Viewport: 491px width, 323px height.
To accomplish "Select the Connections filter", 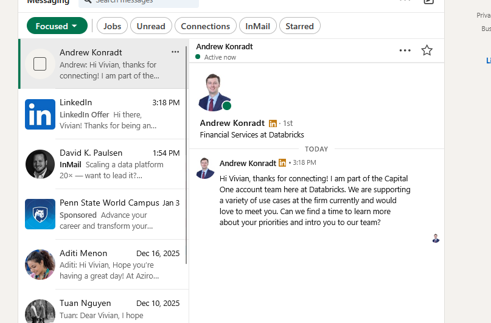I will click(x=206, y=26).
